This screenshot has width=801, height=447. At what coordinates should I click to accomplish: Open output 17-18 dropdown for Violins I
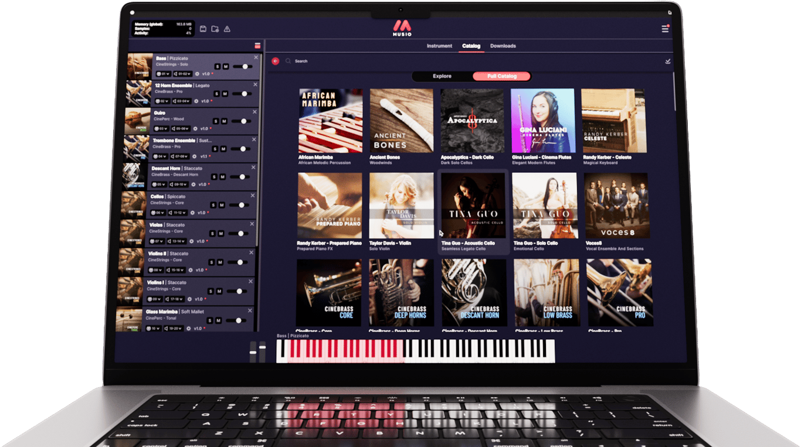click(x=175, y=299)
